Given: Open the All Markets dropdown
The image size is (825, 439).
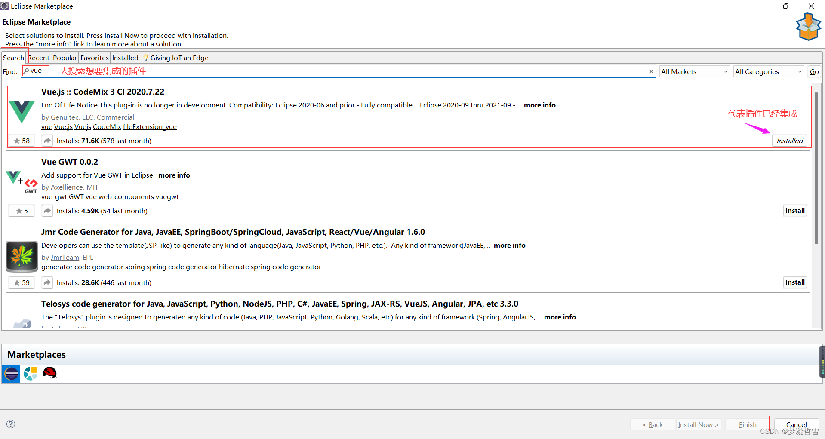Looking at the screenshot, I should click(695, 71).
